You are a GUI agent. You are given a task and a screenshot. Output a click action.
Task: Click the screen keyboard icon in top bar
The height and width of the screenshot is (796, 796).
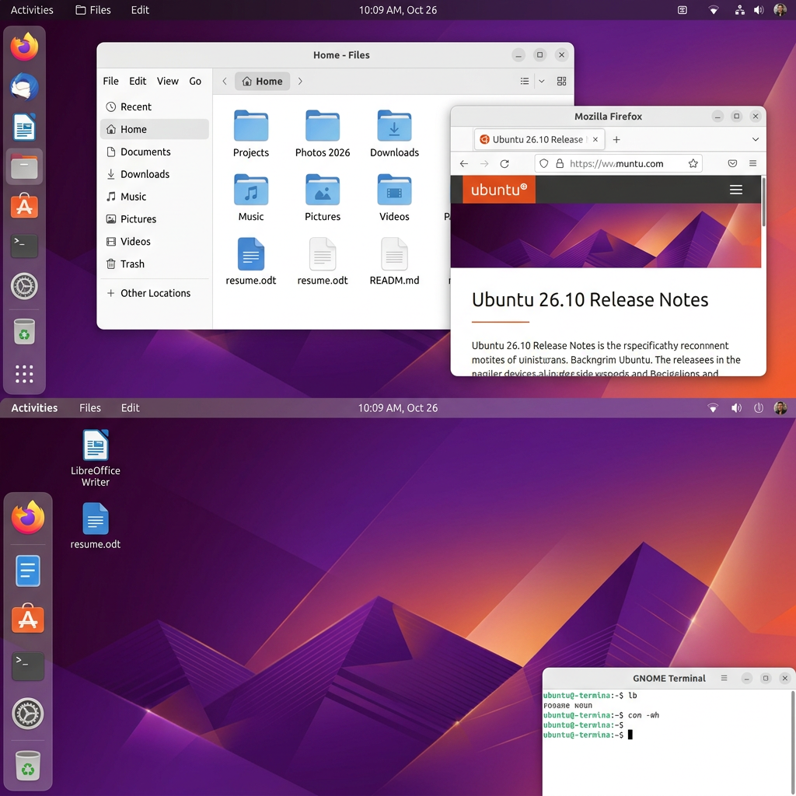point(683,9)
